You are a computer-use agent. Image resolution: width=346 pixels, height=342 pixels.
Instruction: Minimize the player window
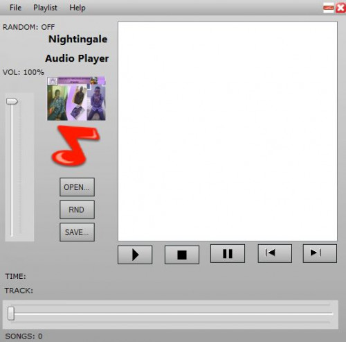pyautogui.click(x=329, y=8)
